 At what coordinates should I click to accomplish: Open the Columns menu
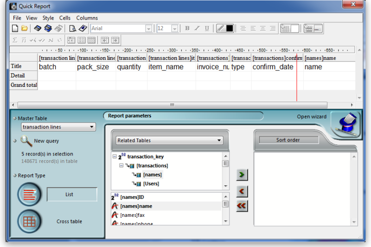pyautogui.click(x=87, y=18)
